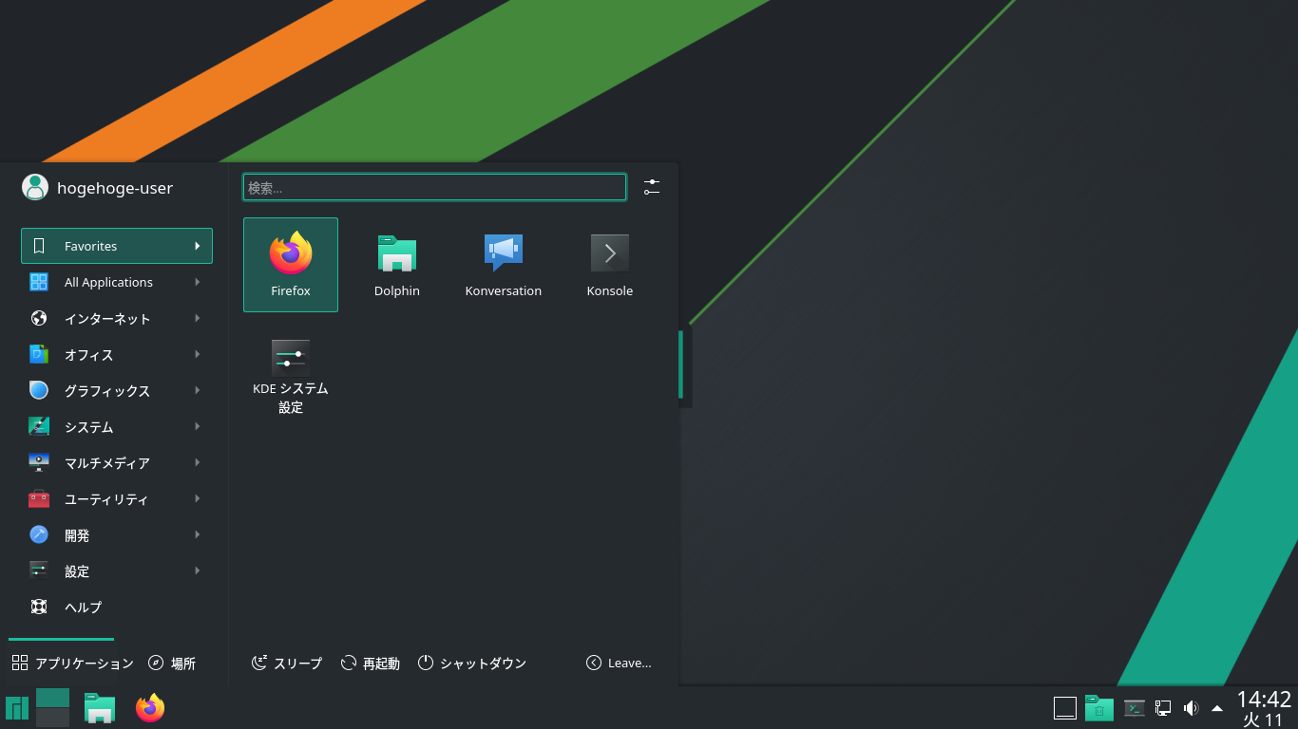The height and width of the screenshot is (729, 1298).
Task: Open the volume speaker tray icon
Action: click(1191, 708)
